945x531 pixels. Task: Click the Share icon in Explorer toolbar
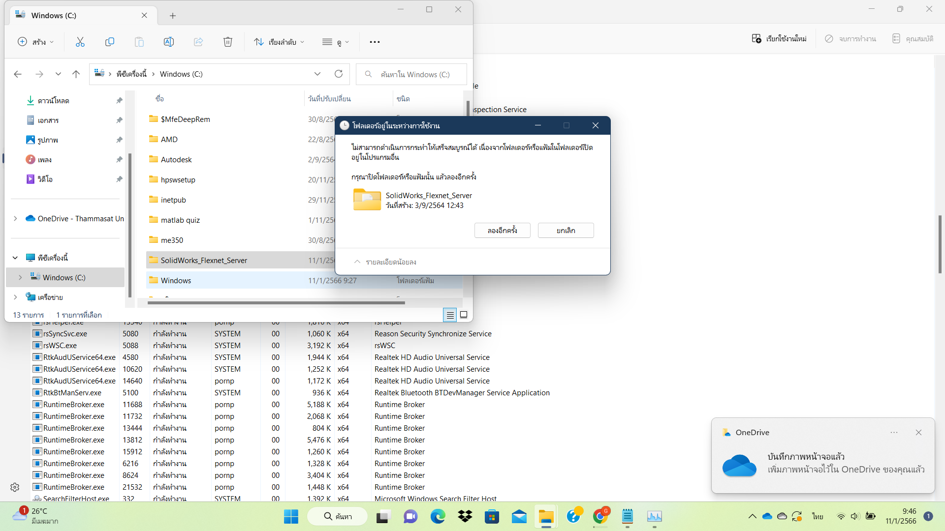(x=198, y=42)
